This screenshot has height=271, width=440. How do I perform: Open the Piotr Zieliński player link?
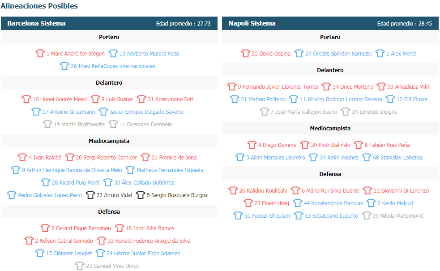click(330, 145)
